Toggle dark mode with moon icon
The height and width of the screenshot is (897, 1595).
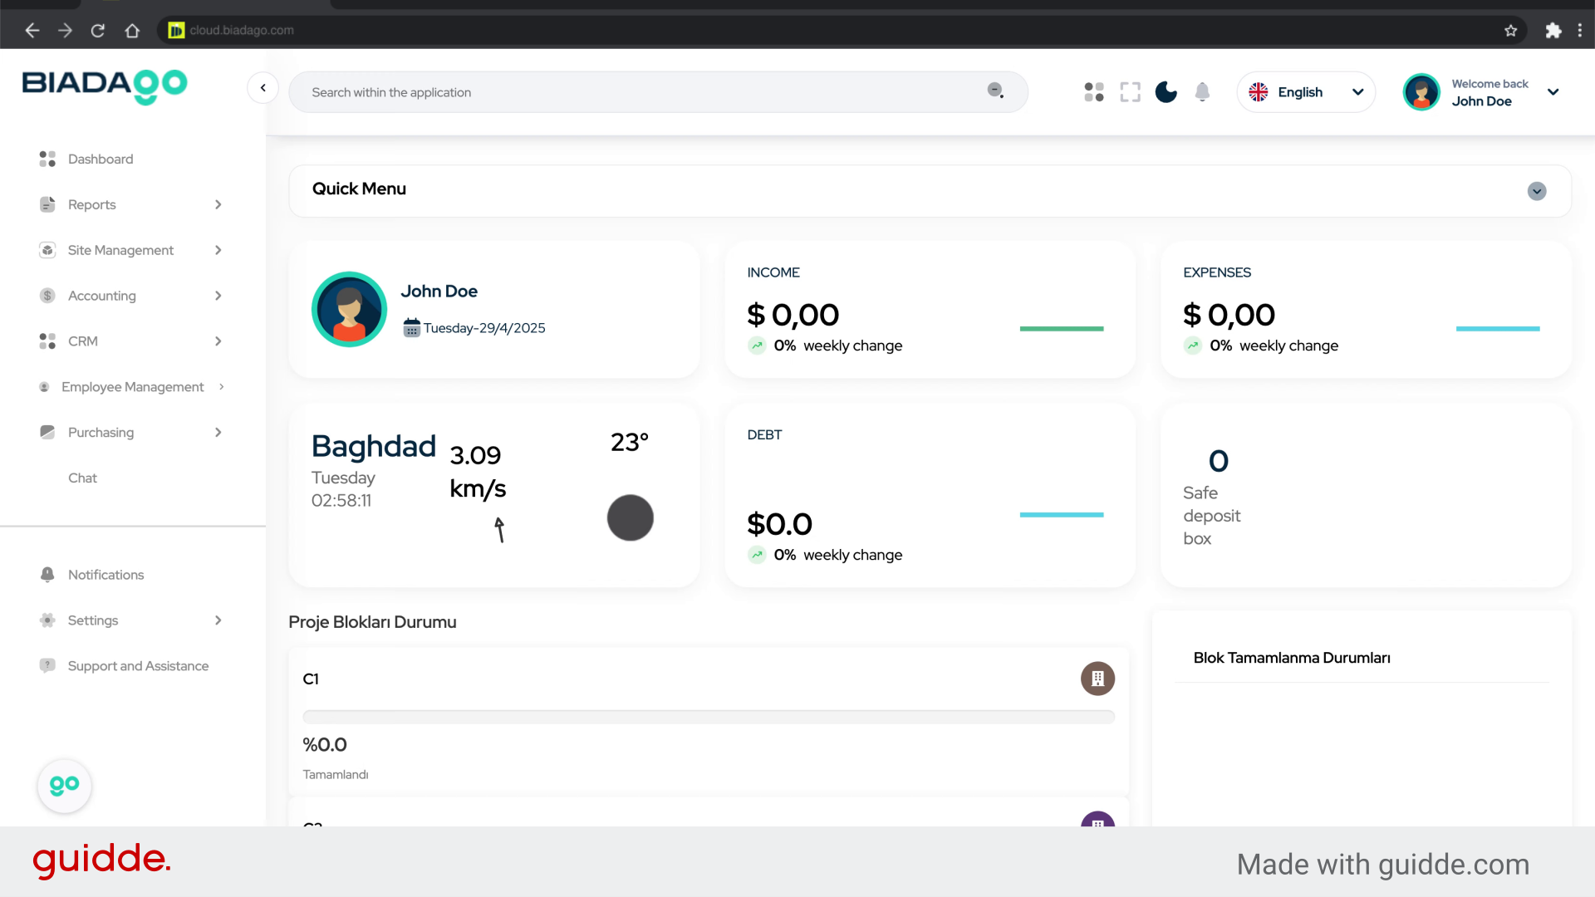point(1166,92)
